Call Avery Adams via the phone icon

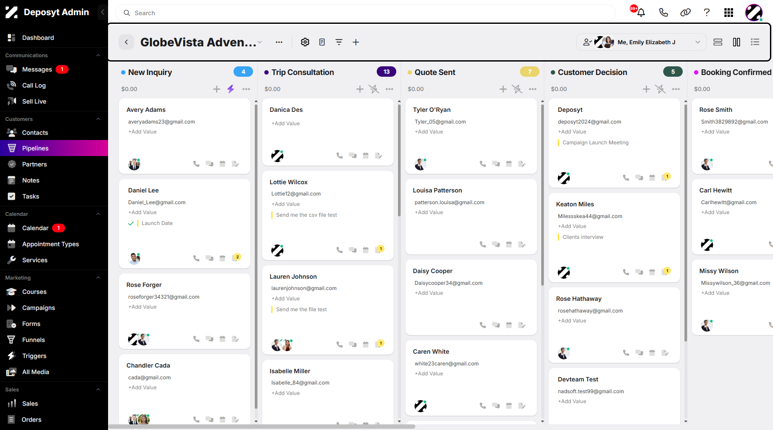[x=196, y=164]
